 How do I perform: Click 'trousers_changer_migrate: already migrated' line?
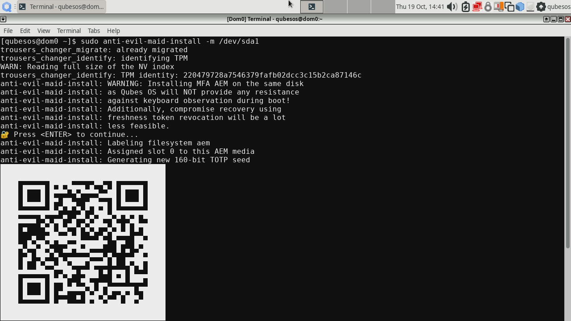[94, 49]
